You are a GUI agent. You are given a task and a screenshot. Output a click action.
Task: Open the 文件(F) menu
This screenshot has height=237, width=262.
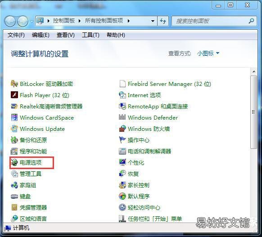tap(16, 35)
